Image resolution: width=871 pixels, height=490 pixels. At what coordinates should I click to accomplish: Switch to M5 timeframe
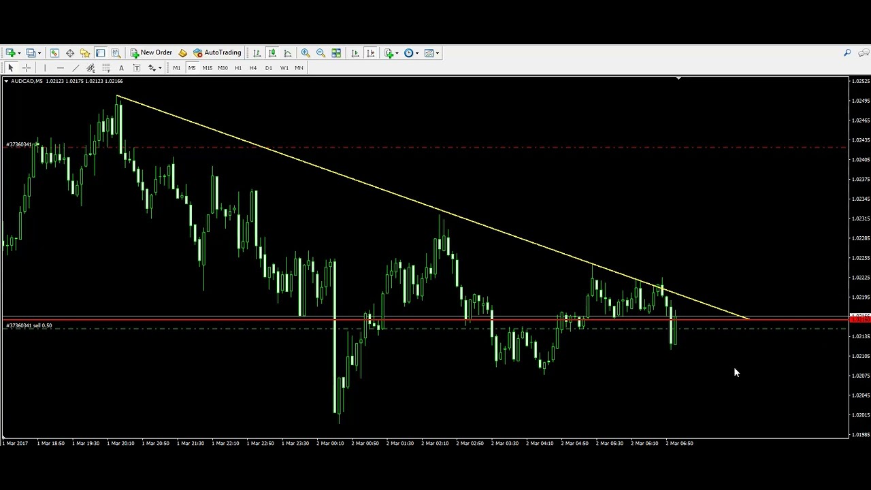(192, 67)
